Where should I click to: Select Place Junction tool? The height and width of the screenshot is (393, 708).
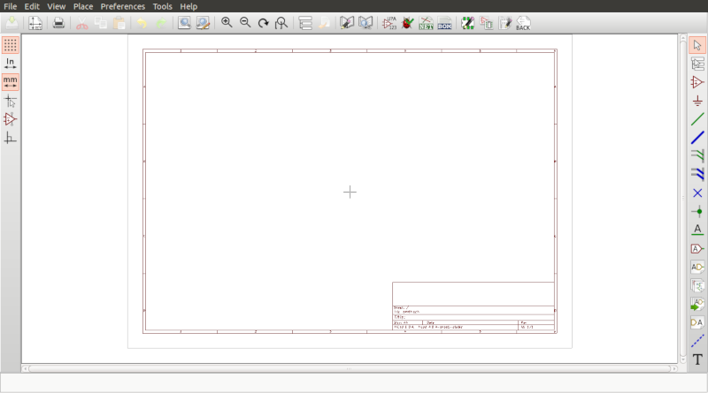[697, 211]
